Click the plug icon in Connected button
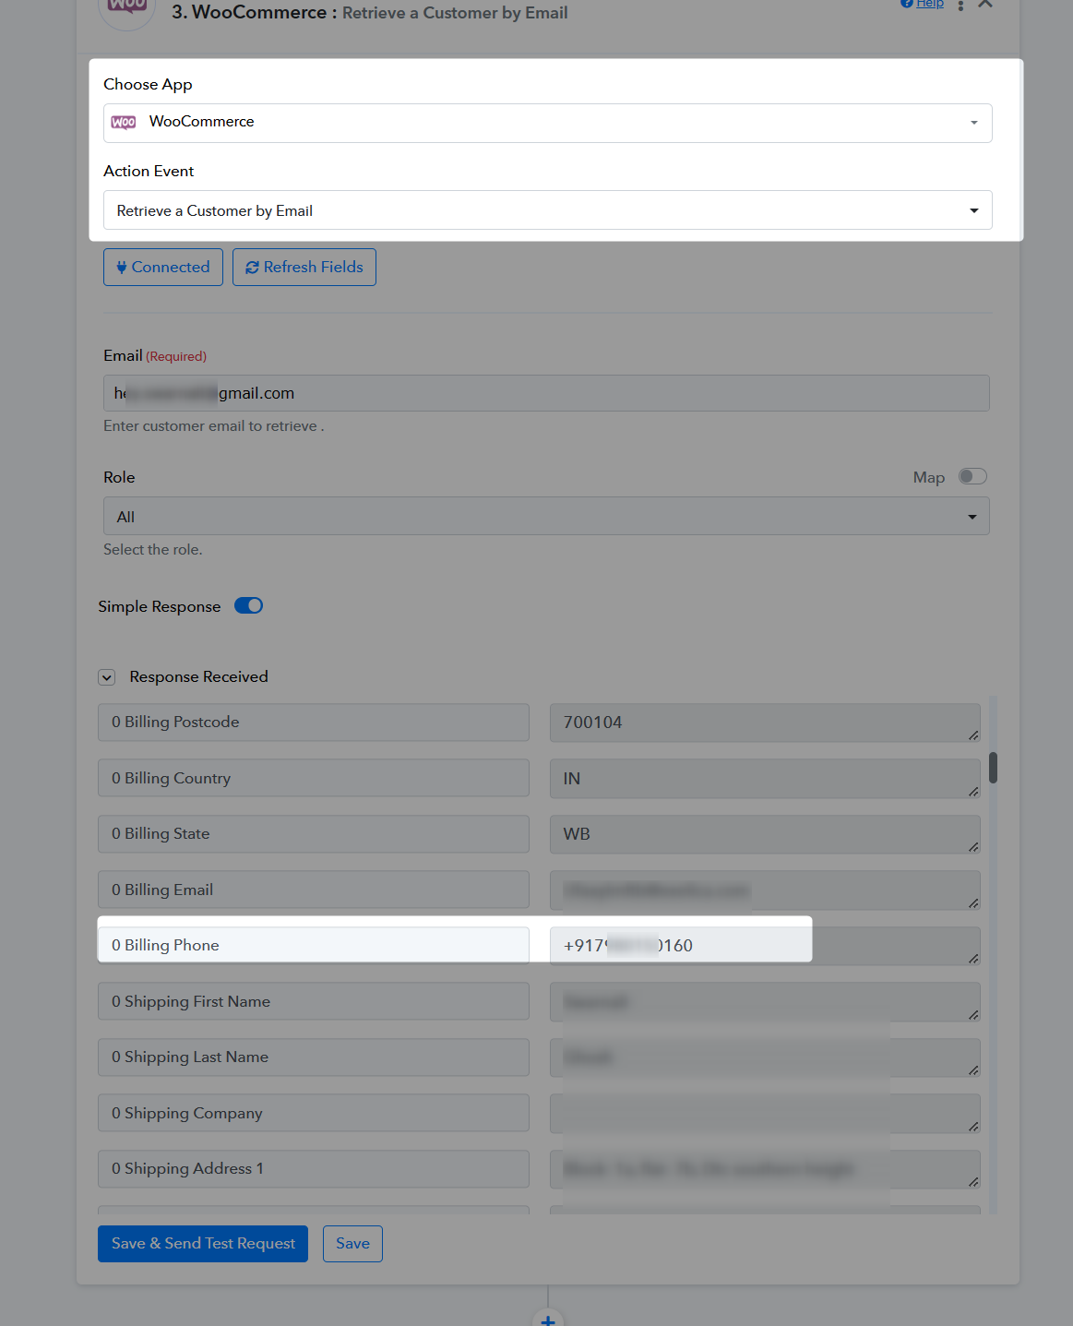Screen dimensions: 1073x1326 coord(122,268)
